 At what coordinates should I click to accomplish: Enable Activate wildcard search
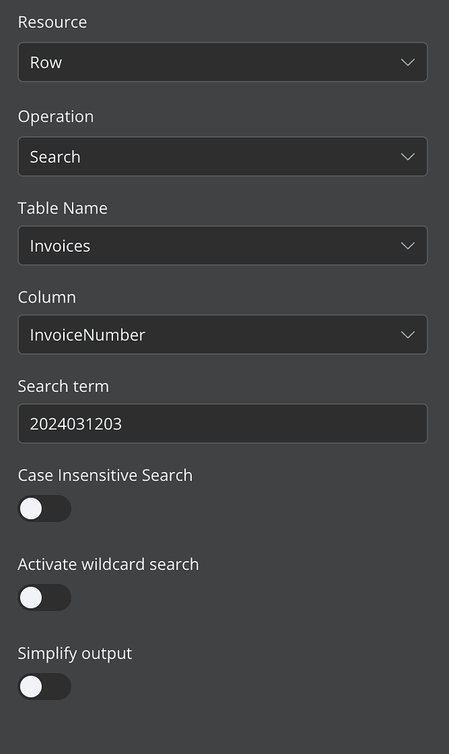44,597
